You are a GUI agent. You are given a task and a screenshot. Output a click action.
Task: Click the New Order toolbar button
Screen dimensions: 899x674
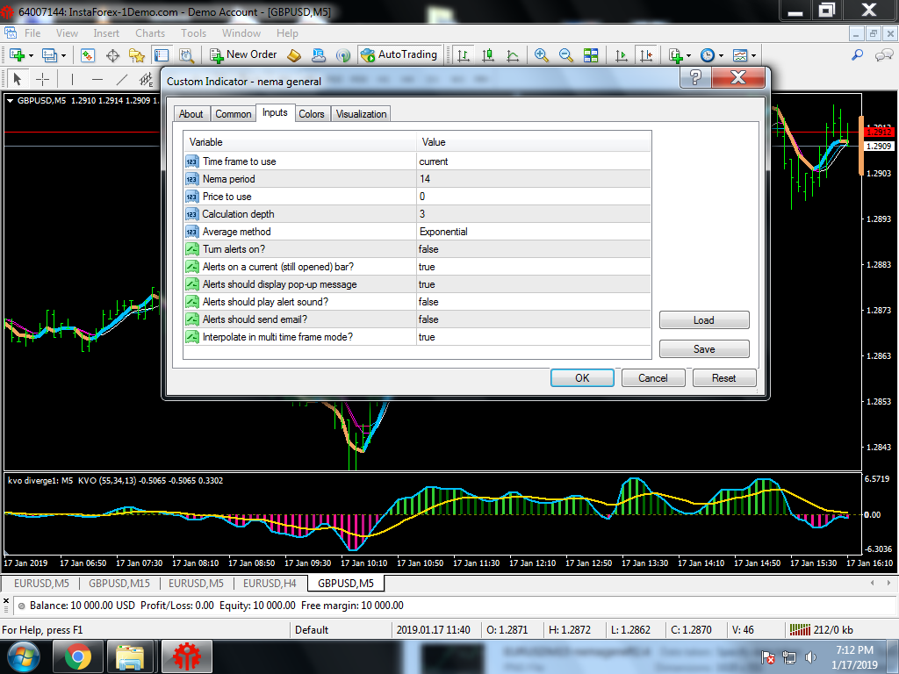pyautogui.click(x=243, y=54)
